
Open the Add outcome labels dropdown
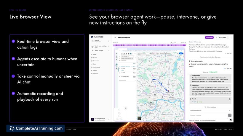pyautogui.click(x=210, y=110)
